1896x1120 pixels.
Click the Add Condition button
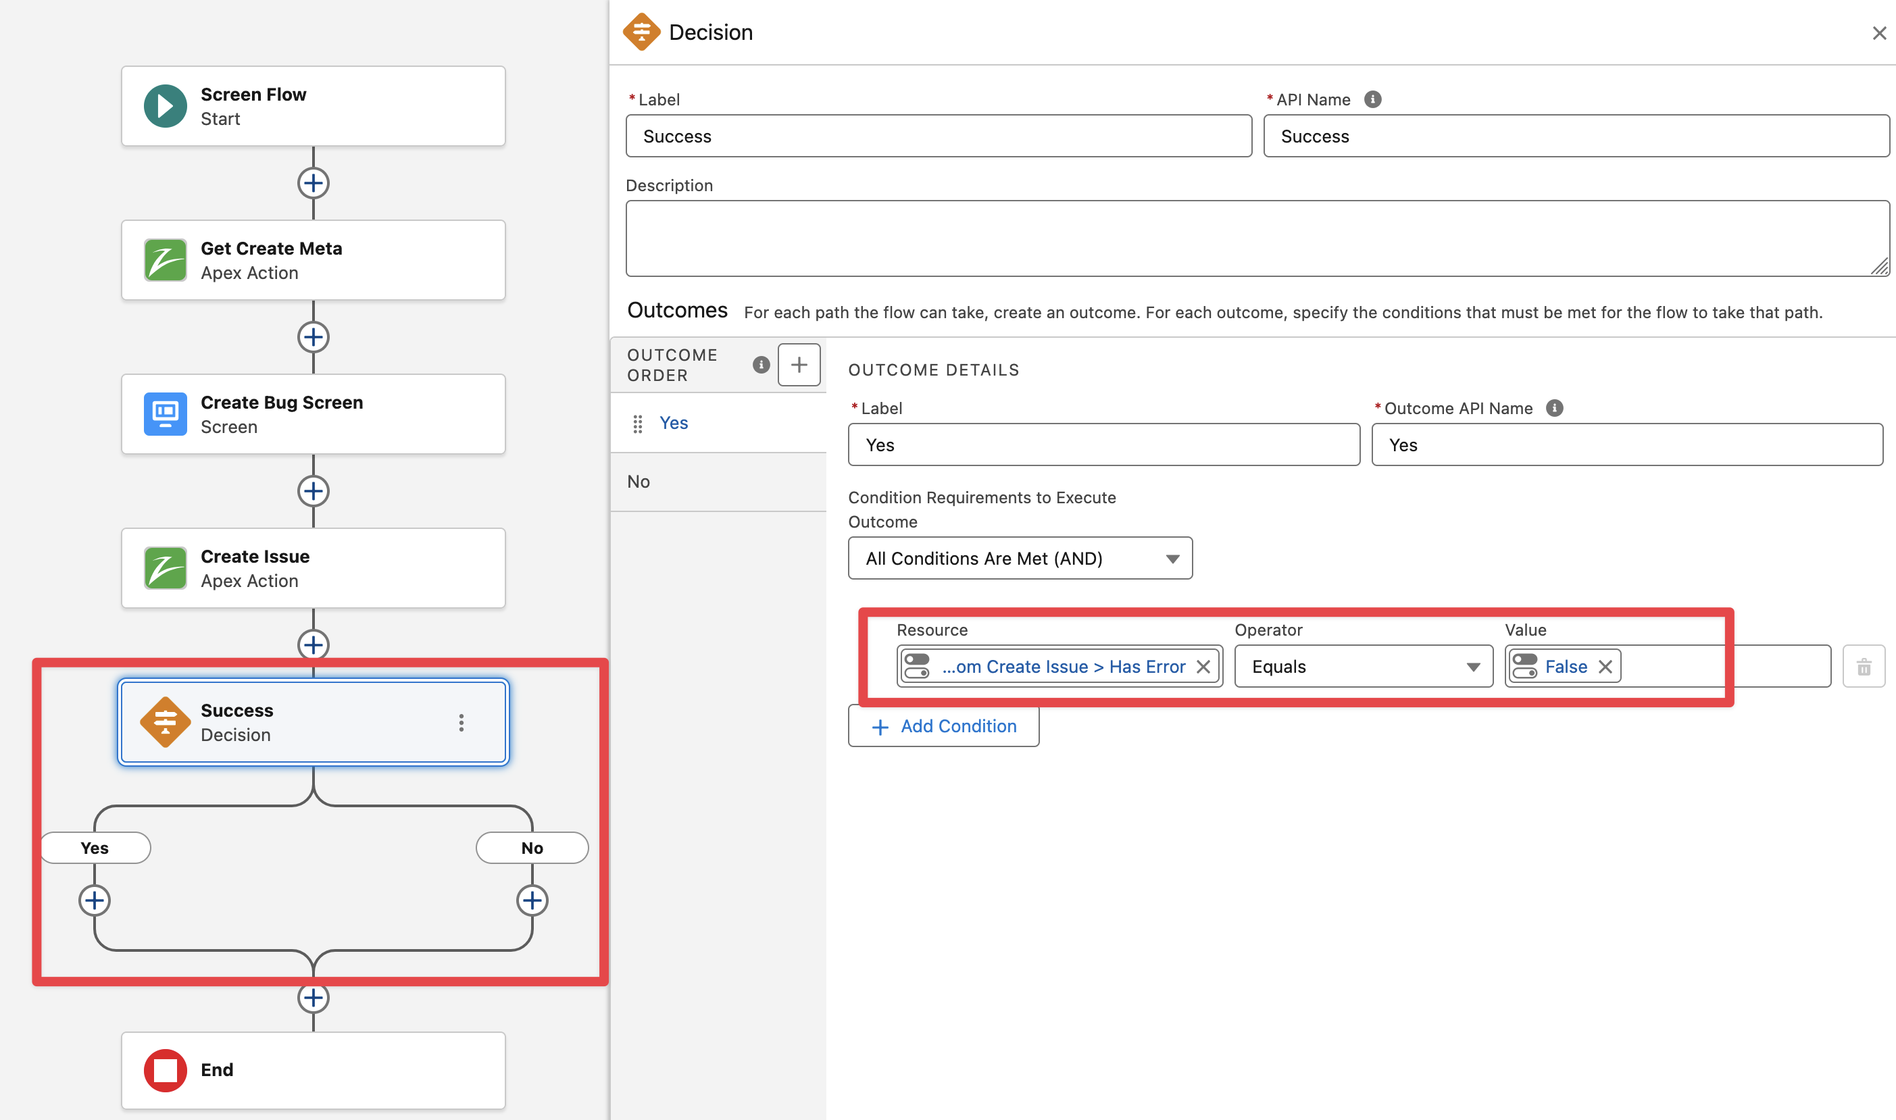pyautogui.click(x=943, y=727)
